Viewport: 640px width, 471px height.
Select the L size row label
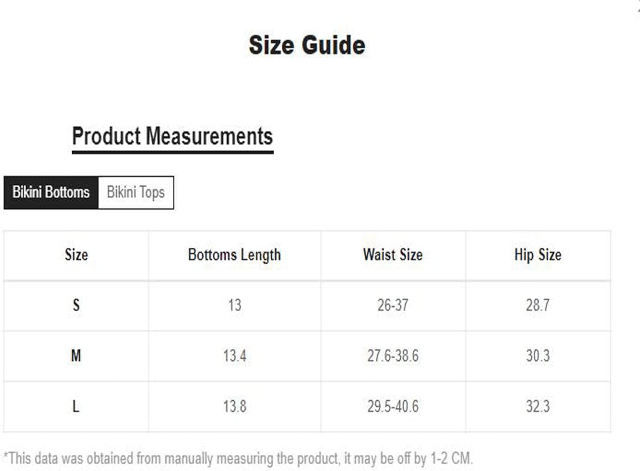click(x=76, y=406)
